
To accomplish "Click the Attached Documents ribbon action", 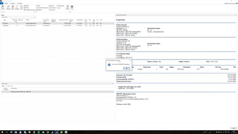I will [x=42, y=8].
